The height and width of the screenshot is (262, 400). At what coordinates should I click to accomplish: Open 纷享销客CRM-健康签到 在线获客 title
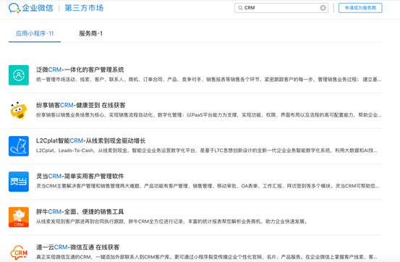tap(80, 105)
